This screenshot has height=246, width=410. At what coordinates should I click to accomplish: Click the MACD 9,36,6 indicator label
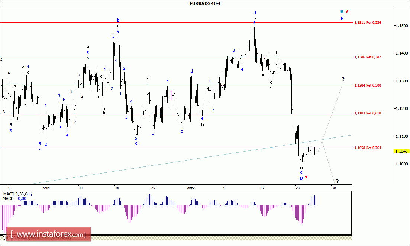tap(15, 194)
